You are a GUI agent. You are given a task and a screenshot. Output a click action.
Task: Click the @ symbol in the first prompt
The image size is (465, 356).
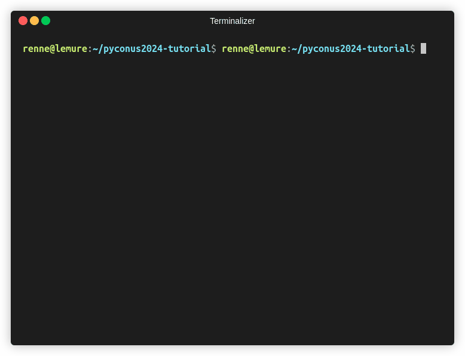(53, 48)
